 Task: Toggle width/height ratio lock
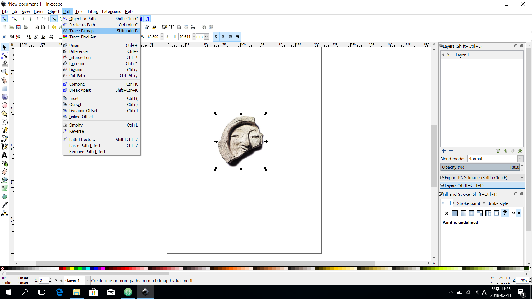[167, 37]
